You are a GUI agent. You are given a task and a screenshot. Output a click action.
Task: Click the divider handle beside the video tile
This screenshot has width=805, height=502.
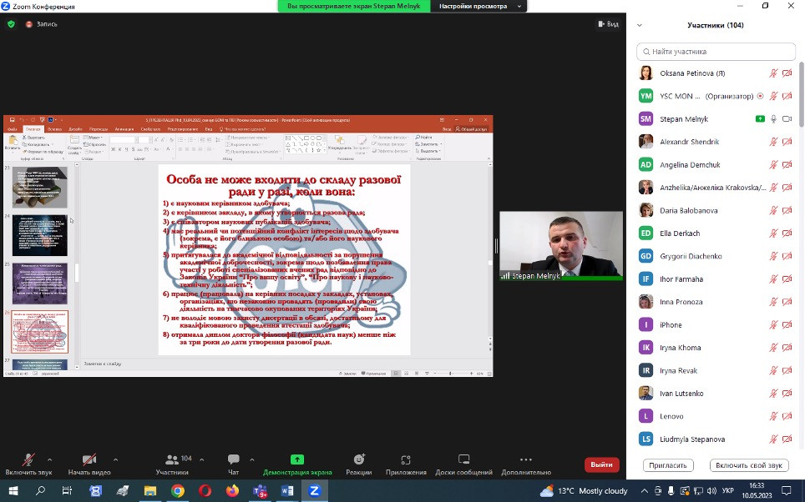496,246
